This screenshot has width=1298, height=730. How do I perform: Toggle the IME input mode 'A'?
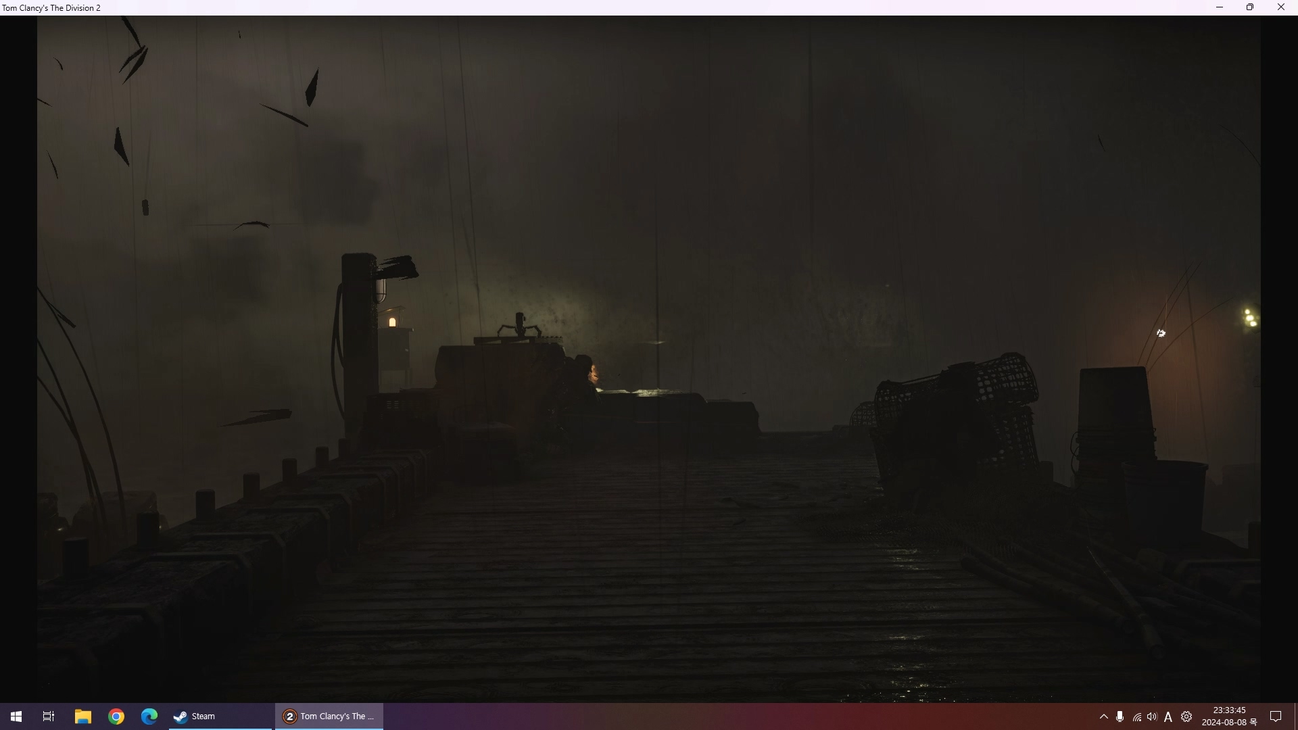point(1168,717)
